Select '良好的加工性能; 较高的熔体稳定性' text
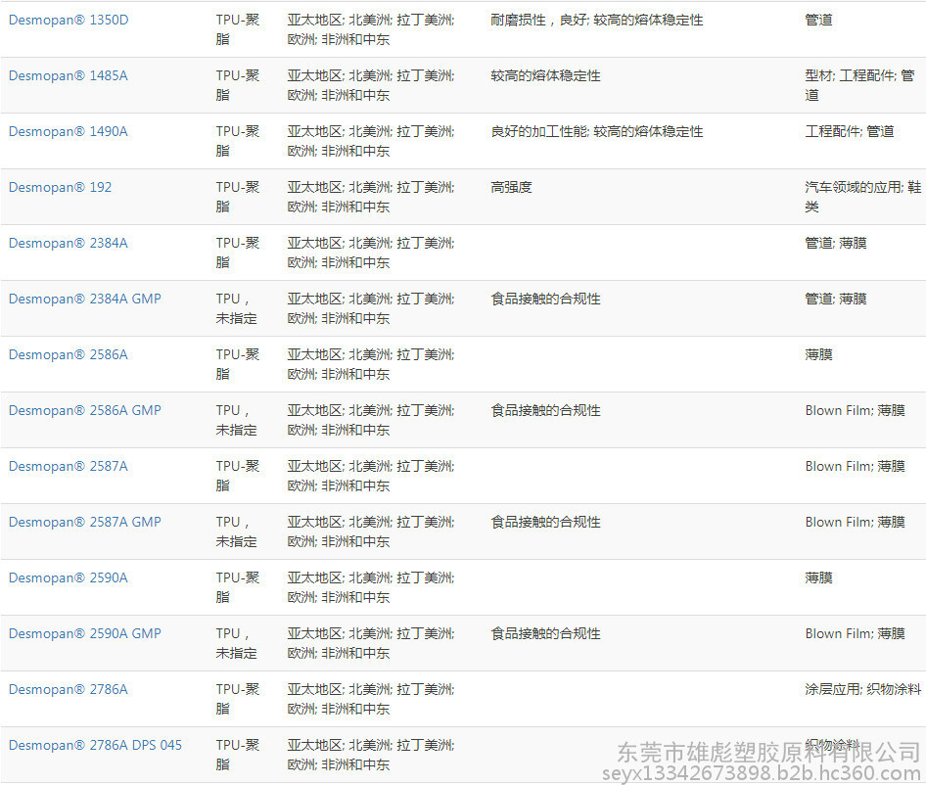This screenshot has width=926, height=785. pos(597,132)
